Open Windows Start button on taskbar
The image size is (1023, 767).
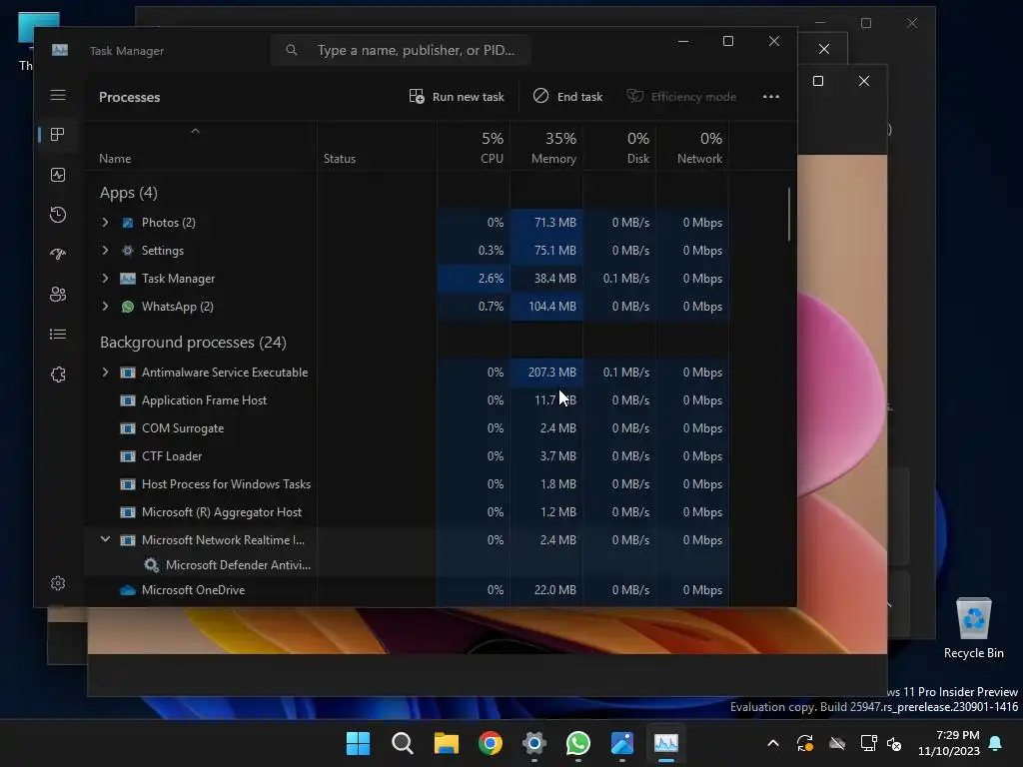point(358,743)
